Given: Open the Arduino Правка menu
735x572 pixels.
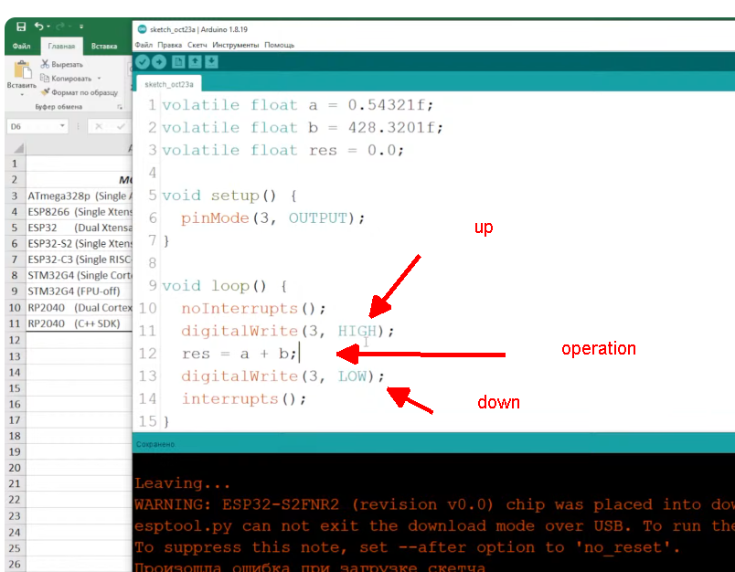Looking at the screenshot, I should coord(170,45).
